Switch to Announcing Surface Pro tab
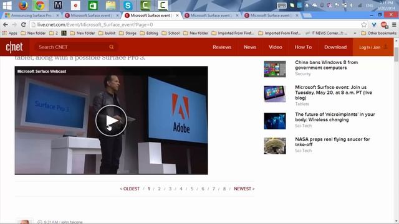Viewport: 399px width, 224px height. [x=32, y=15]
